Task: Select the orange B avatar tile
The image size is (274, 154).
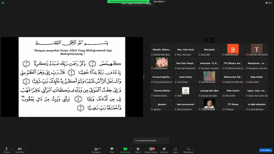Action: coord(233,50)
